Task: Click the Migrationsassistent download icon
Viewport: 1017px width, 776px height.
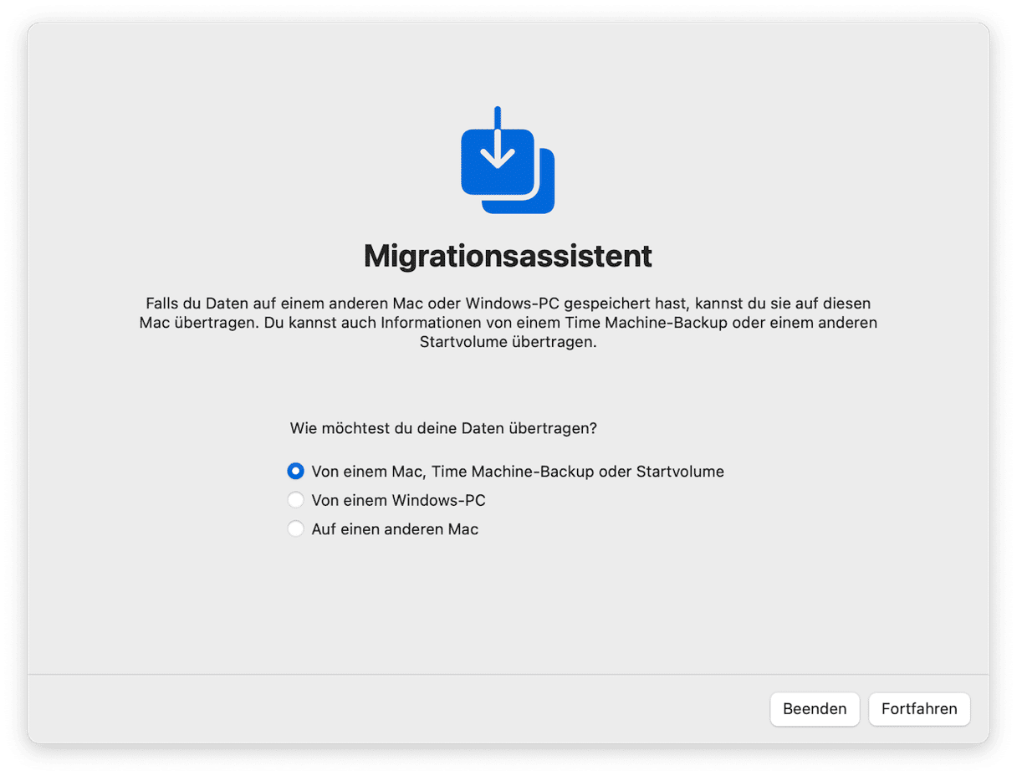Action: pyautogui.click(x=508, y=161)
